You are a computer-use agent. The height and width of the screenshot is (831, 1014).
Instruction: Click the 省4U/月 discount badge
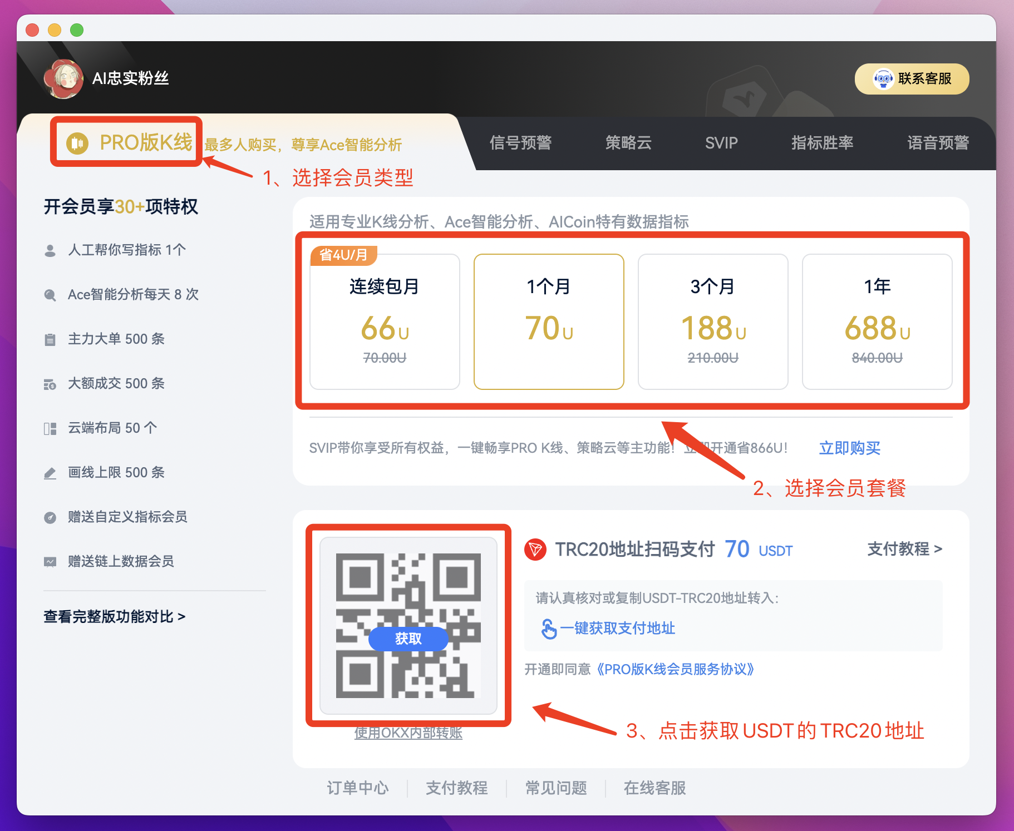coord(343,255)
